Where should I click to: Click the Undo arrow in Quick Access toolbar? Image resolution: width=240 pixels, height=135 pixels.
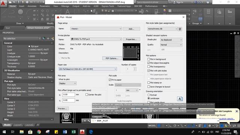click(x=31, y=2)
